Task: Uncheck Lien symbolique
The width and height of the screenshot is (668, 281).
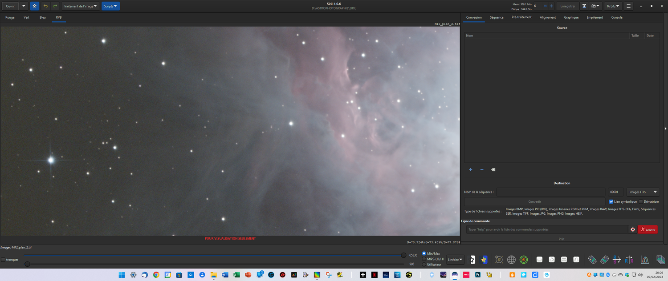Action: pos(611,201)
